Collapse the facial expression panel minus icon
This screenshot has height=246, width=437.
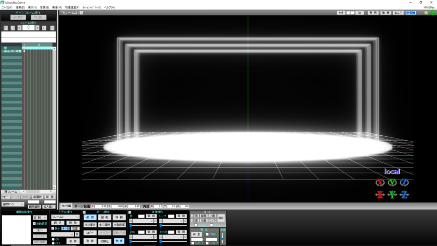pos(130,212)
